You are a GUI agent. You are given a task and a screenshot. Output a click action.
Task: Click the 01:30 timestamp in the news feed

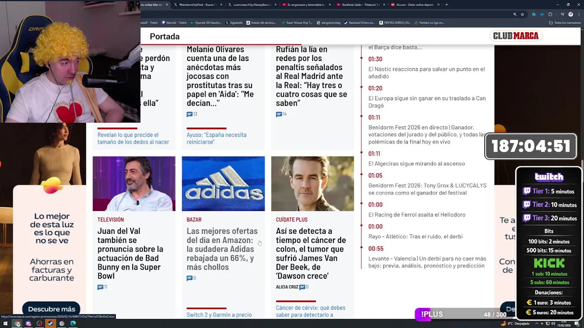click(375, 59)
